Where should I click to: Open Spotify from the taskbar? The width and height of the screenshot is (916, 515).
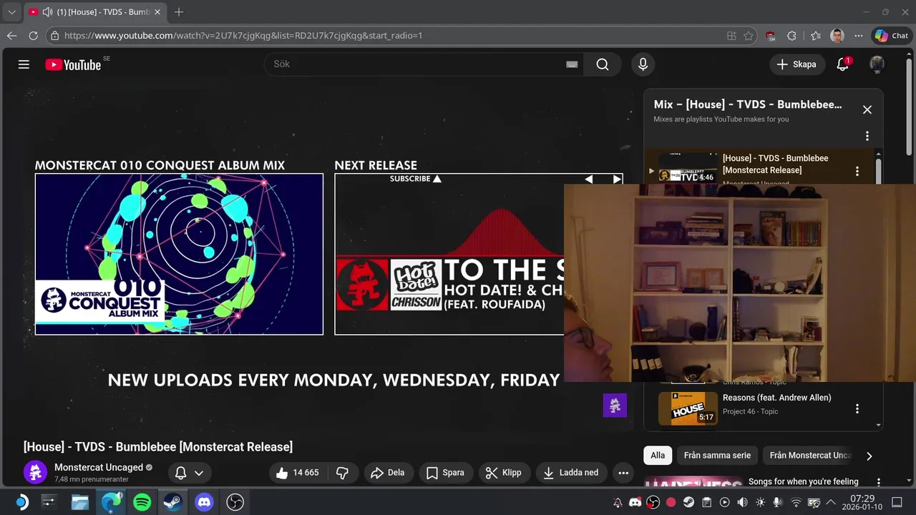click(x=142, y=502)
